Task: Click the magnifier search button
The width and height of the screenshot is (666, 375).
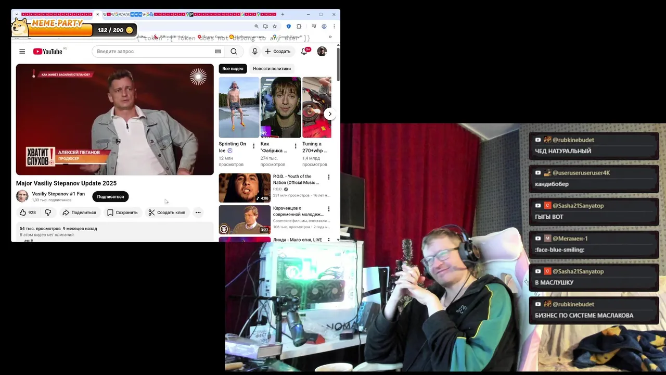Action: (234, 51)
